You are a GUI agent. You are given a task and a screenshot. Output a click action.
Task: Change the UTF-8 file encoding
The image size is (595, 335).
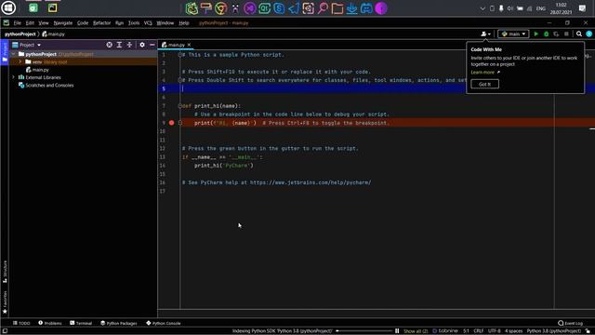494,331
